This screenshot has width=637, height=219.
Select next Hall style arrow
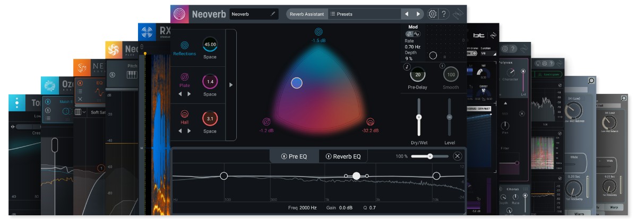(x=189, y=131)
